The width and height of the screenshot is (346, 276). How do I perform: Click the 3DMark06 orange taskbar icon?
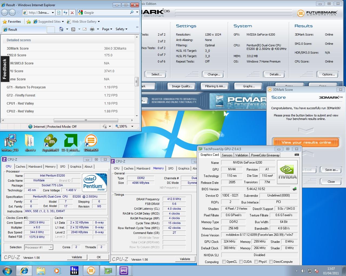(91, 271)
